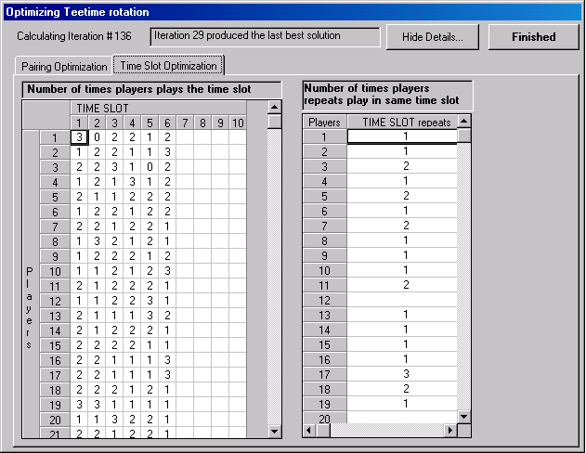Click the repeats value 2 for player 18
This screenshot has width=586, height=453.
pos(402,389)
